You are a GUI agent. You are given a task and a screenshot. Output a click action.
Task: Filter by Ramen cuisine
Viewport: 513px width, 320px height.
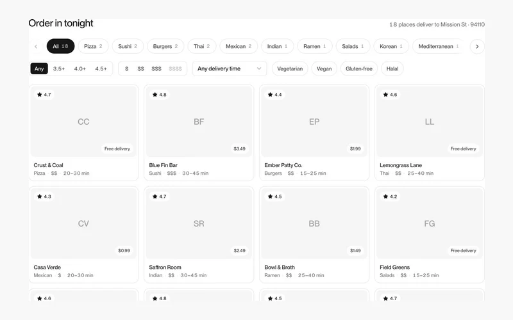[x=315, y=46]
